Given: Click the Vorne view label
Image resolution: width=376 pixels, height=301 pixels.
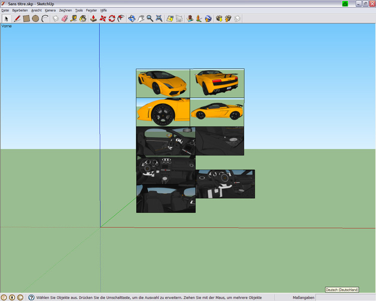Looking at the screenshot, I should 7,26.
